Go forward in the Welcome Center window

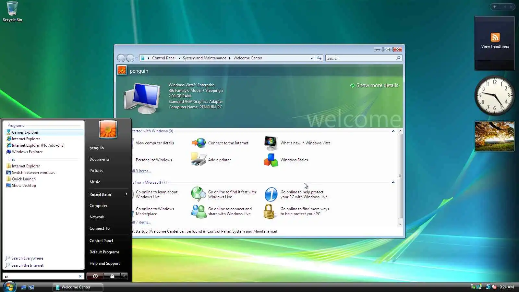130,58
